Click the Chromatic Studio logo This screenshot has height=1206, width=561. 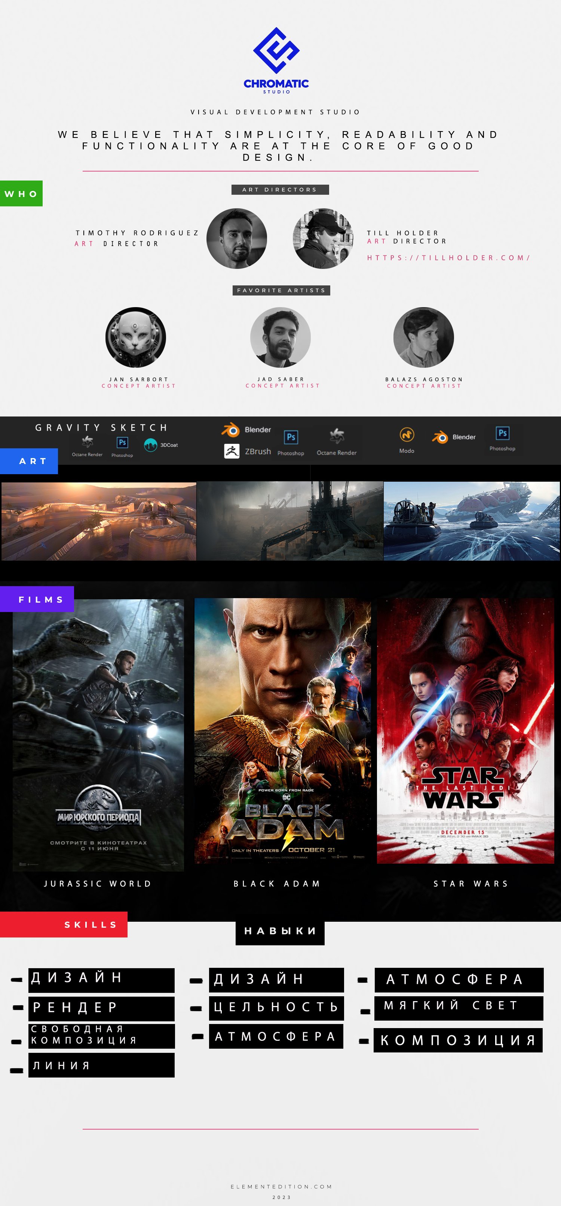point(276,60)
